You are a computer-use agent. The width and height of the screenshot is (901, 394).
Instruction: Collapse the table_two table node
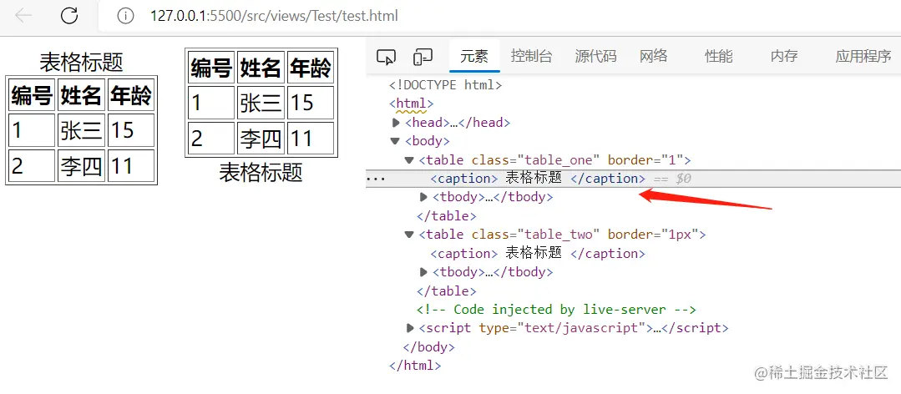tap(409, 235)
